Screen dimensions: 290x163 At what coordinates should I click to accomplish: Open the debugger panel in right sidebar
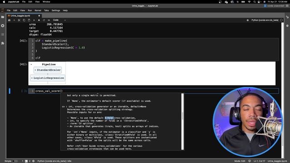pos(287,26)
